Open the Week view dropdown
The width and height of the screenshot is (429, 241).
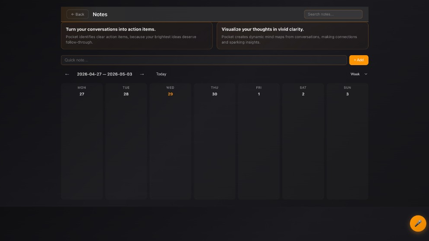click(x=359, y=74)
